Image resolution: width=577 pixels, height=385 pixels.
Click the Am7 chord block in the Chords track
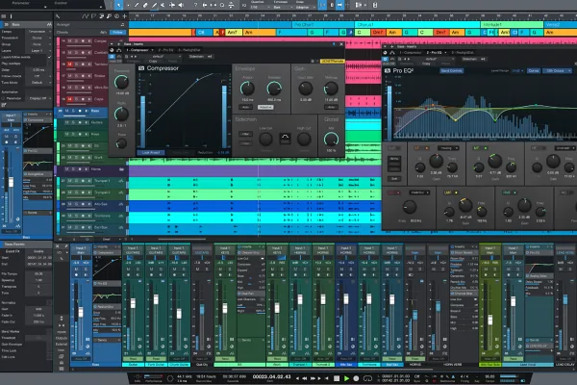tap(233, 33)
